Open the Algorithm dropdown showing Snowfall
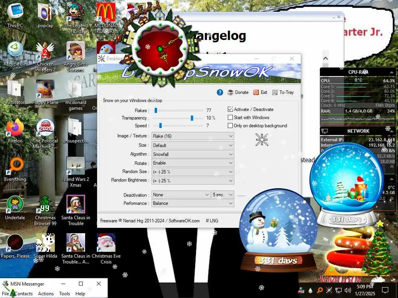This screenshot has height=298, width=398. 193,154
